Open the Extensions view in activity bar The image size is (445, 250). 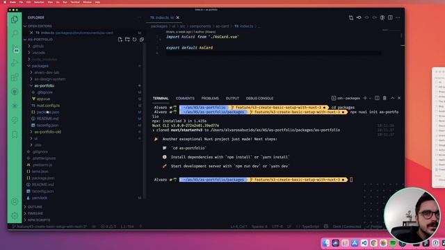[15, 77]
